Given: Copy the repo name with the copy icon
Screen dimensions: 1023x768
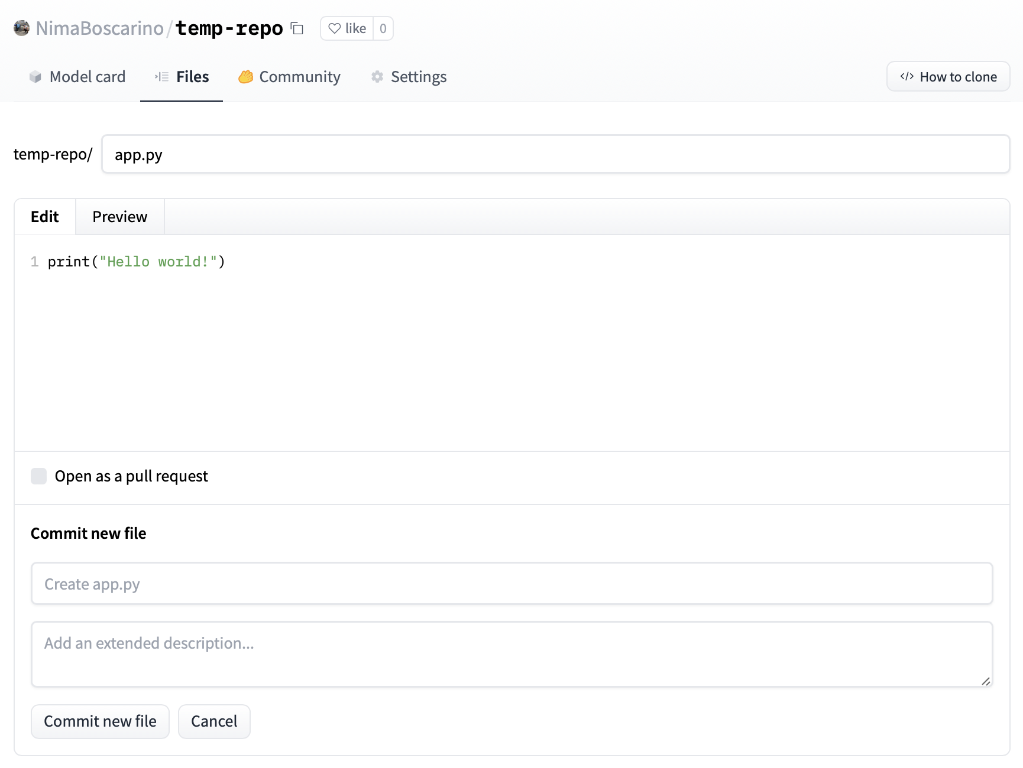Looking at the screenshot, I should (x=297, y=28).
